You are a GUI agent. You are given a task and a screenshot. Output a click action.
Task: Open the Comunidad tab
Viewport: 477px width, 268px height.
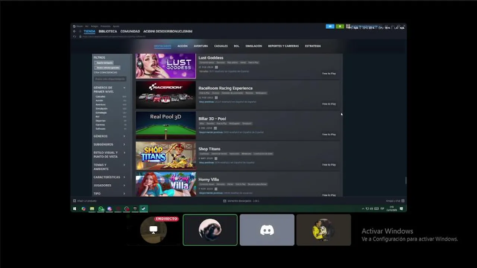(130, 31)
